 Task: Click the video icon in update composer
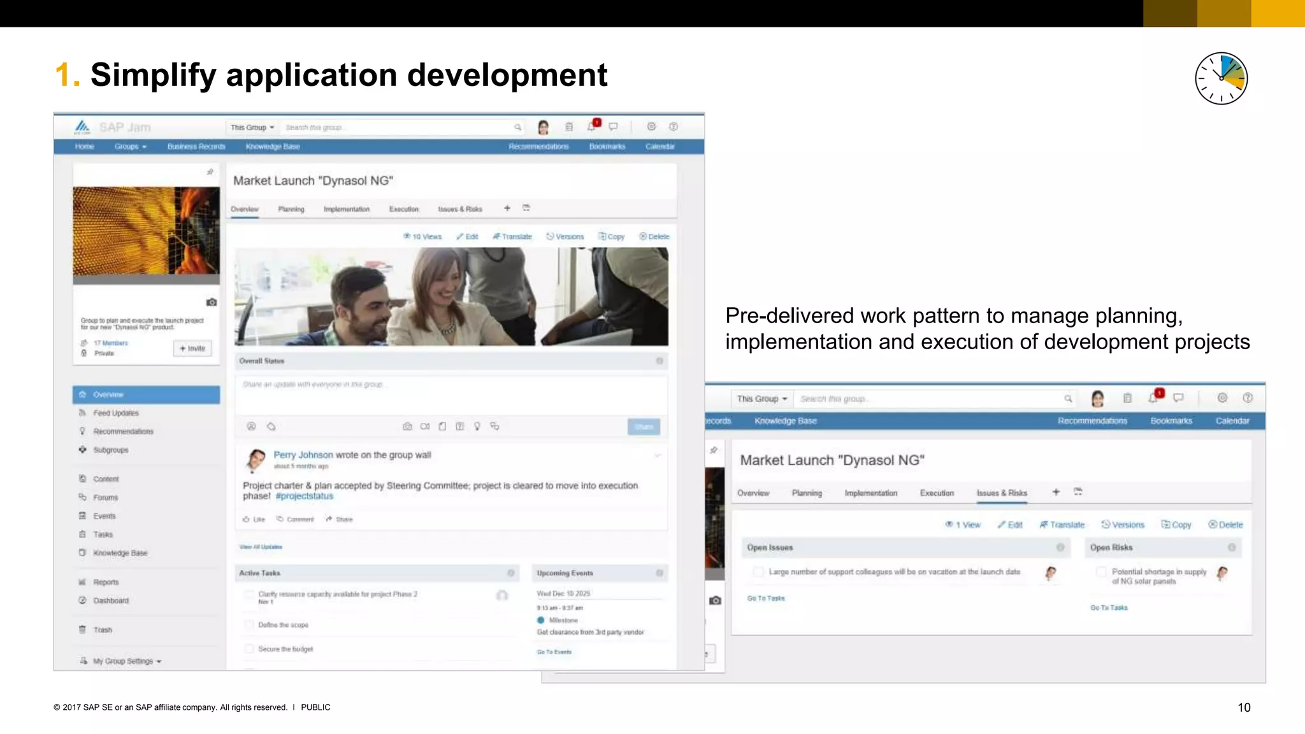point(425,426)
